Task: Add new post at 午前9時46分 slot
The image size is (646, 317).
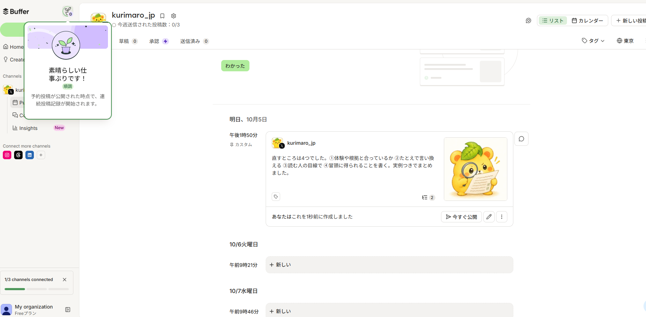Action: [x=390, y=311]
